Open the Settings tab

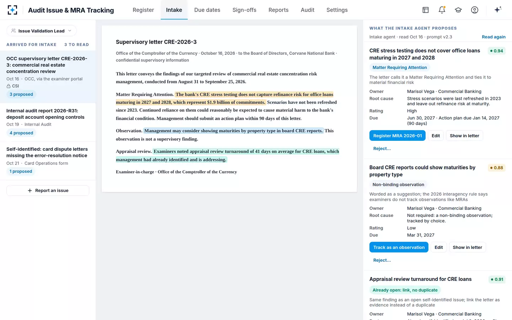337,10
